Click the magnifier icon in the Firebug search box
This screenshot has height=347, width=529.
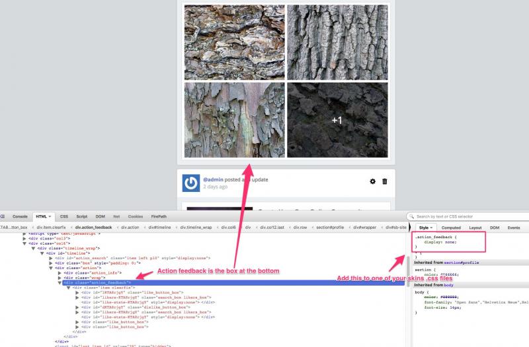[411, 216]
